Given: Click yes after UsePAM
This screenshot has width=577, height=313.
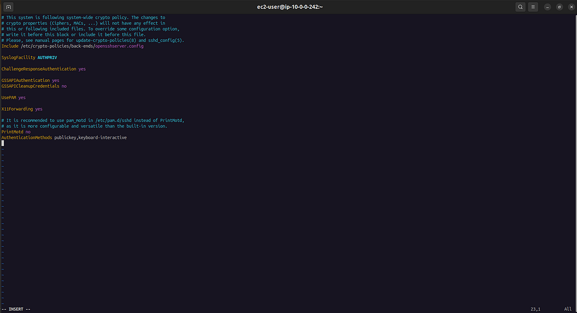Looking at the screenshot, I should click(22, 98).
